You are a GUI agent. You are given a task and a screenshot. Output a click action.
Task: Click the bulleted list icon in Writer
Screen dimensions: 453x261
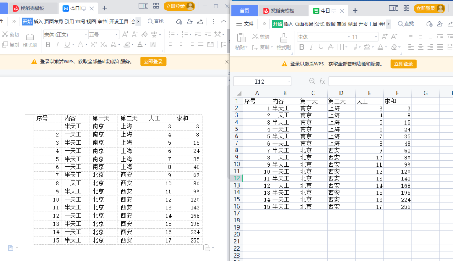172,35
